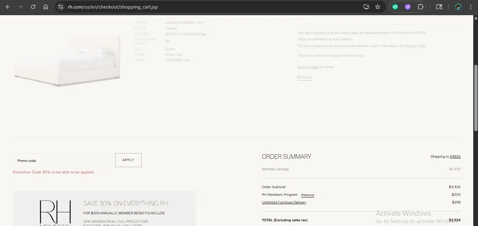Screen dimensions: 478x226
Task: Click the item number 10067106 LLNL
Action: point(177,60)
